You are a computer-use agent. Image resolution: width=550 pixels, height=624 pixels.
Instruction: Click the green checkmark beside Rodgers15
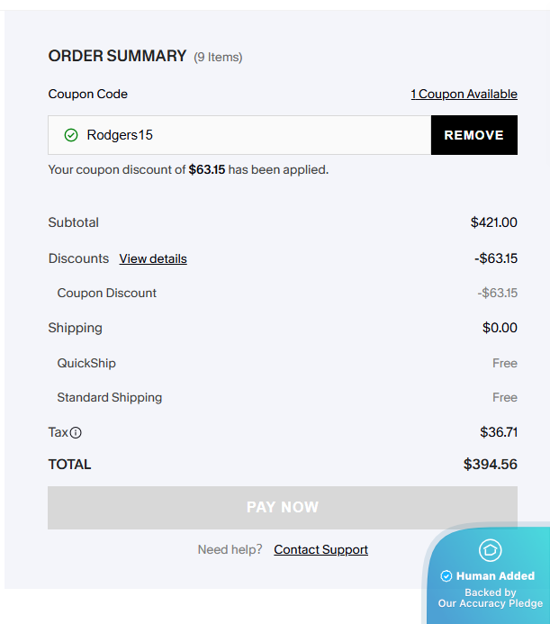(71, 135)
